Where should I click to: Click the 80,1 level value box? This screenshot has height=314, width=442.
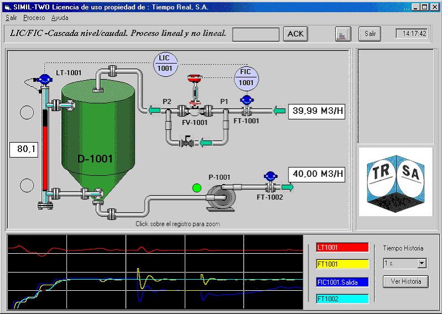(x=24, y=149)
